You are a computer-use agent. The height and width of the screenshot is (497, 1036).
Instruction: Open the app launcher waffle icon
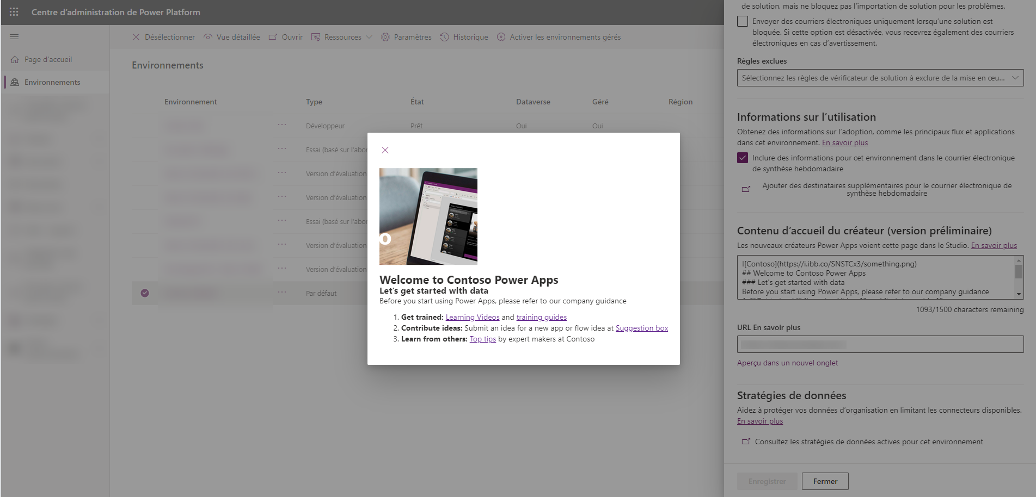14,12
